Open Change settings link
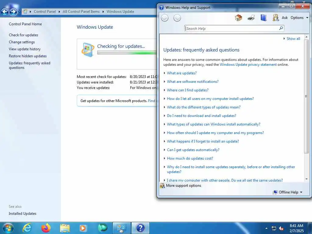 pos(22,42)
